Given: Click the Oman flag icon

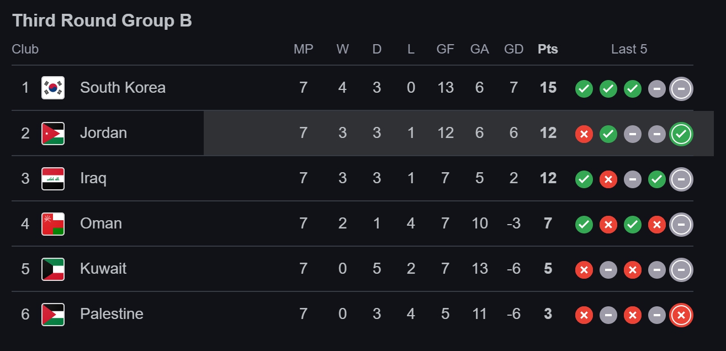Looking at the screenshot, I should (53, 224).
